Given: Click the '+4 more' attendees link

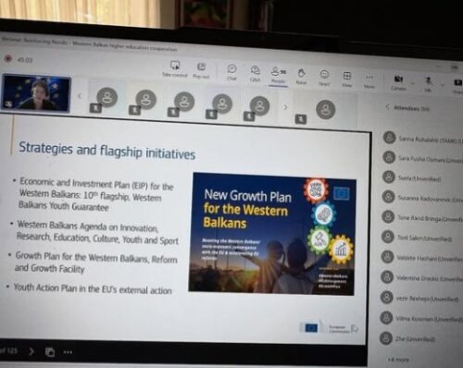Looking at the screenshot, I should 398,360.
